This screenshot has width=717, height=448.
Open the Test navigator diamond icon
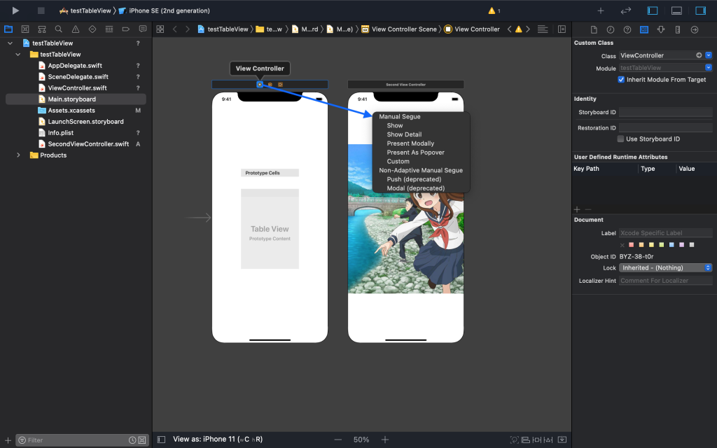(x=92, y=29)
